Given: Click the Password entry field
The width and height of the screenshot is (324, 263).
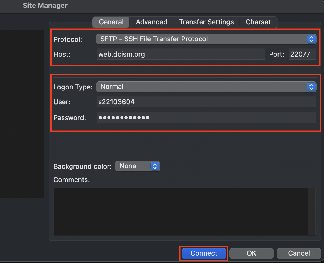Looking at the screenshot, I should click(x=206, y=117).
